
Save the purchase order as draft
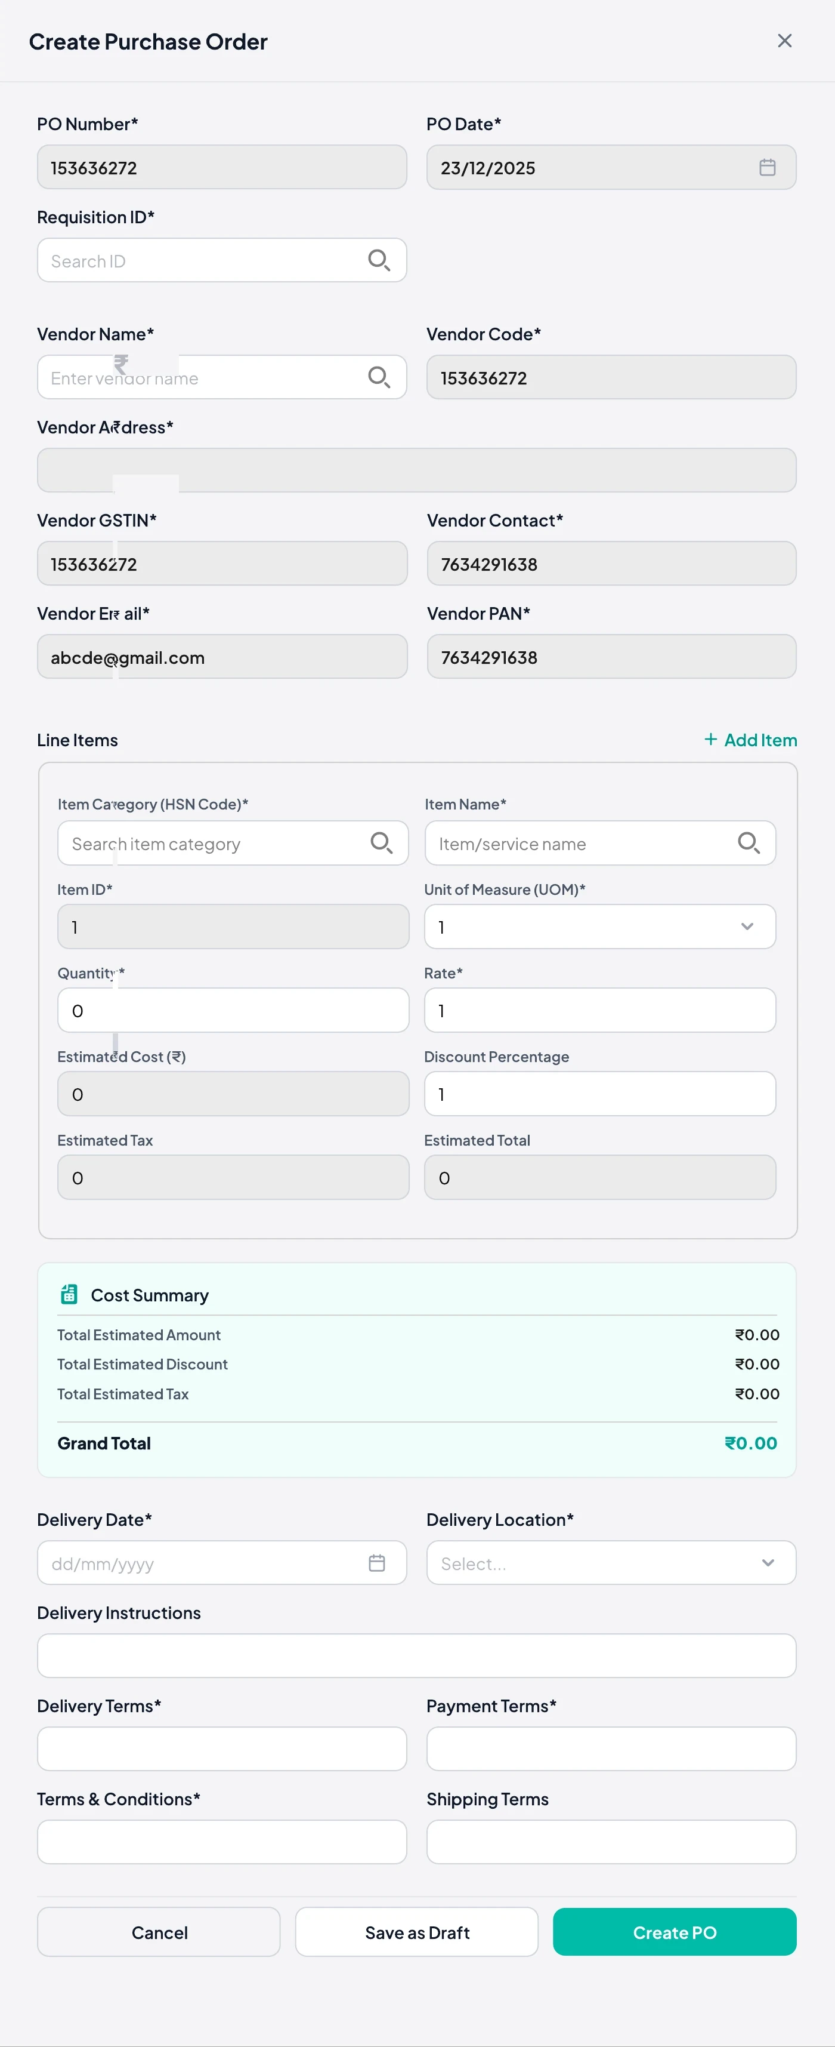coord(417,1932)
